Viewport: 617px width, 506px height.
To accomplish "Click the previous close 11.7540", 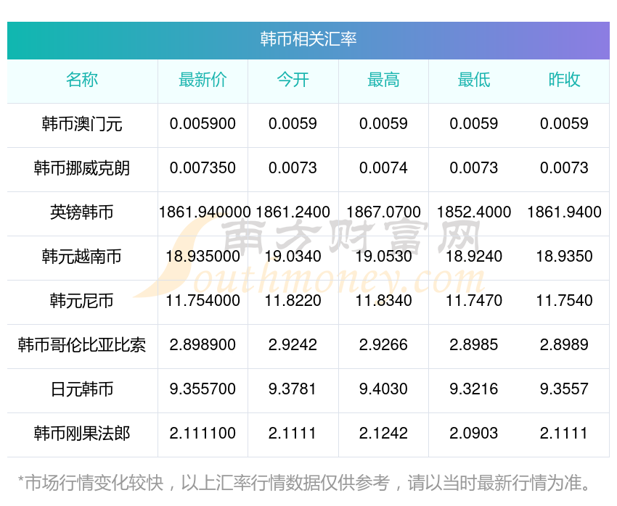I will pyautogui.click(x=564, y=301).
